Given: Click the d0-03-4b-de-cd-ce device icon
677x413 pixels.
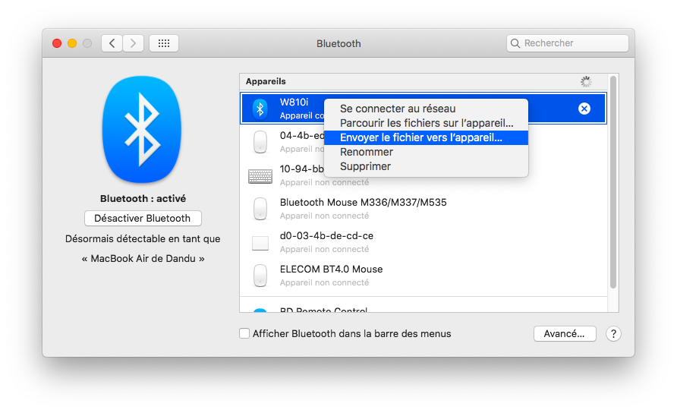Looking at the screenshot, I should coord(260,243).
